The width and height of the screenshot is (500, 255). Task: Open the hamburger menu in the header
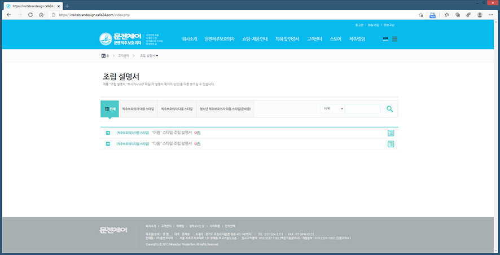[394, 39]
